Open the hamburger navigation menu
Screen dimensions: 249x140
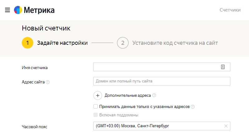[x=7, y=10]
